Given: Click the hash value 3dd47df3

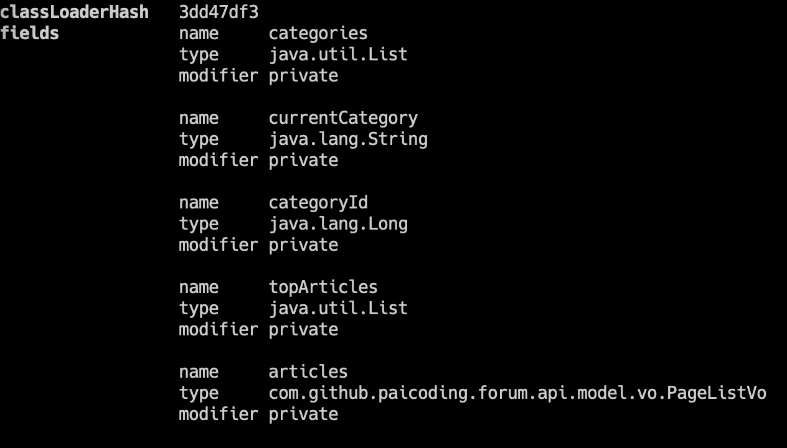Looking at the screenshot, I should tap(218, 12).
